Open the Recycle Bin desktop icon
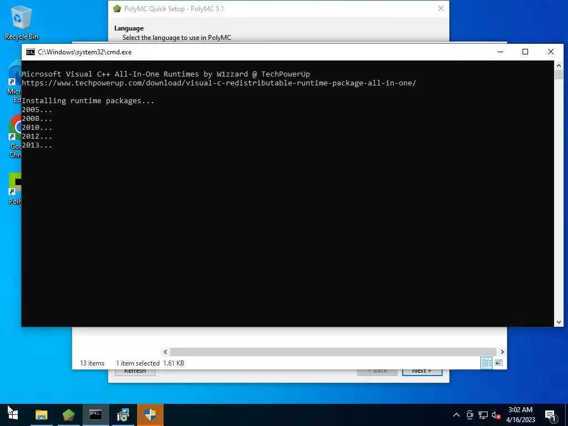This screenshot has height=426, width=568. click(x=22, y=22)
